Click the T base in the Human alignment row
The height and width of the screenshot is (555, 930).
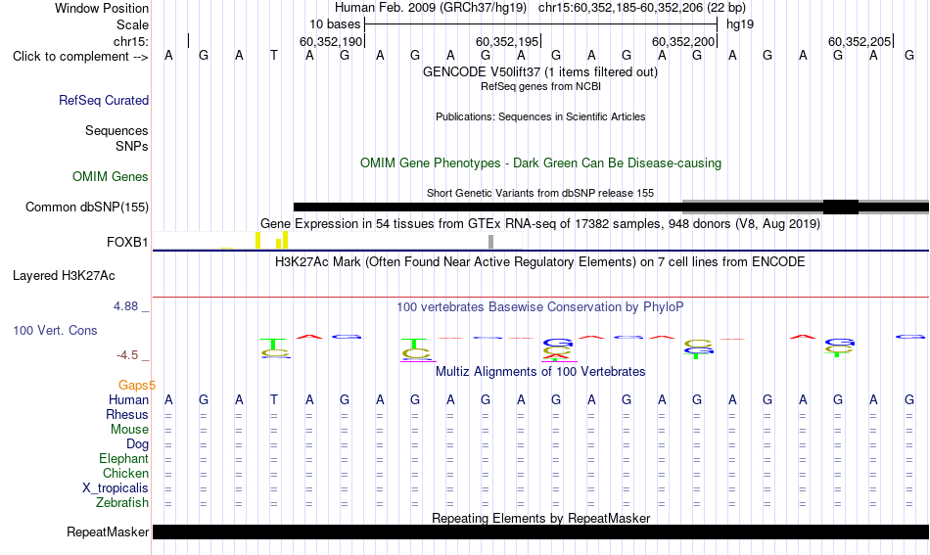[273, 399]
